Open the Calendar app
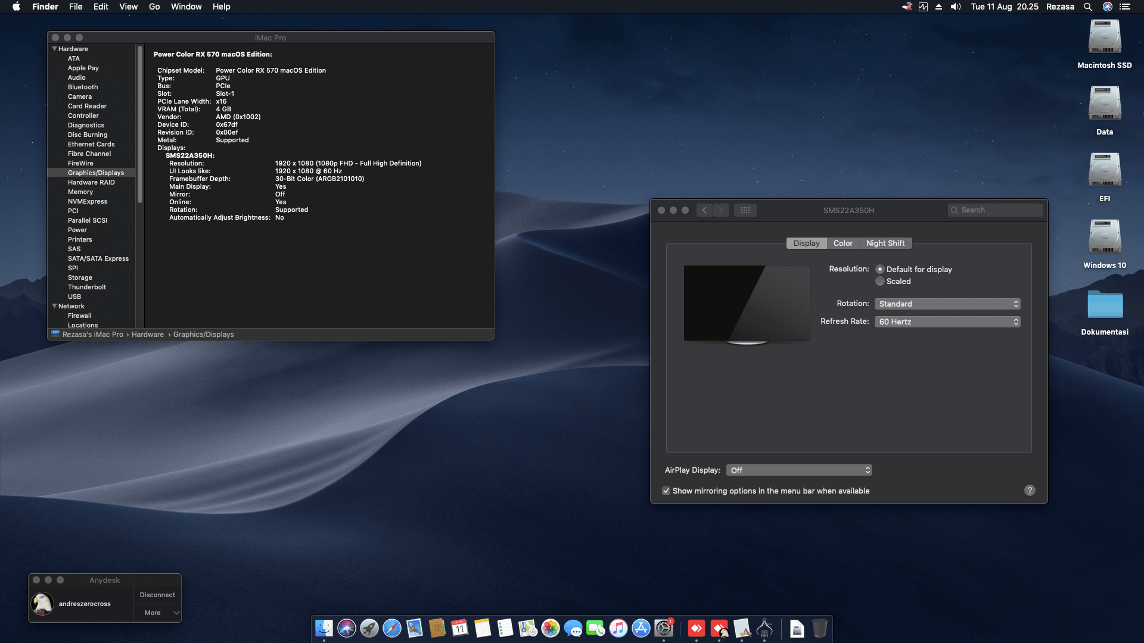1144x643 pixels. click(x=461, y=628)
